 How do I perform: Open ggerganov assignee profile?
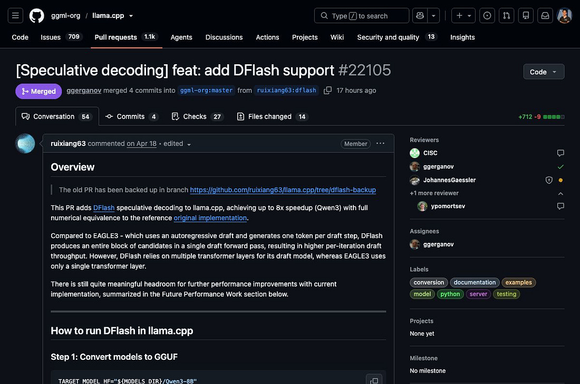click(x=438, y=244)
